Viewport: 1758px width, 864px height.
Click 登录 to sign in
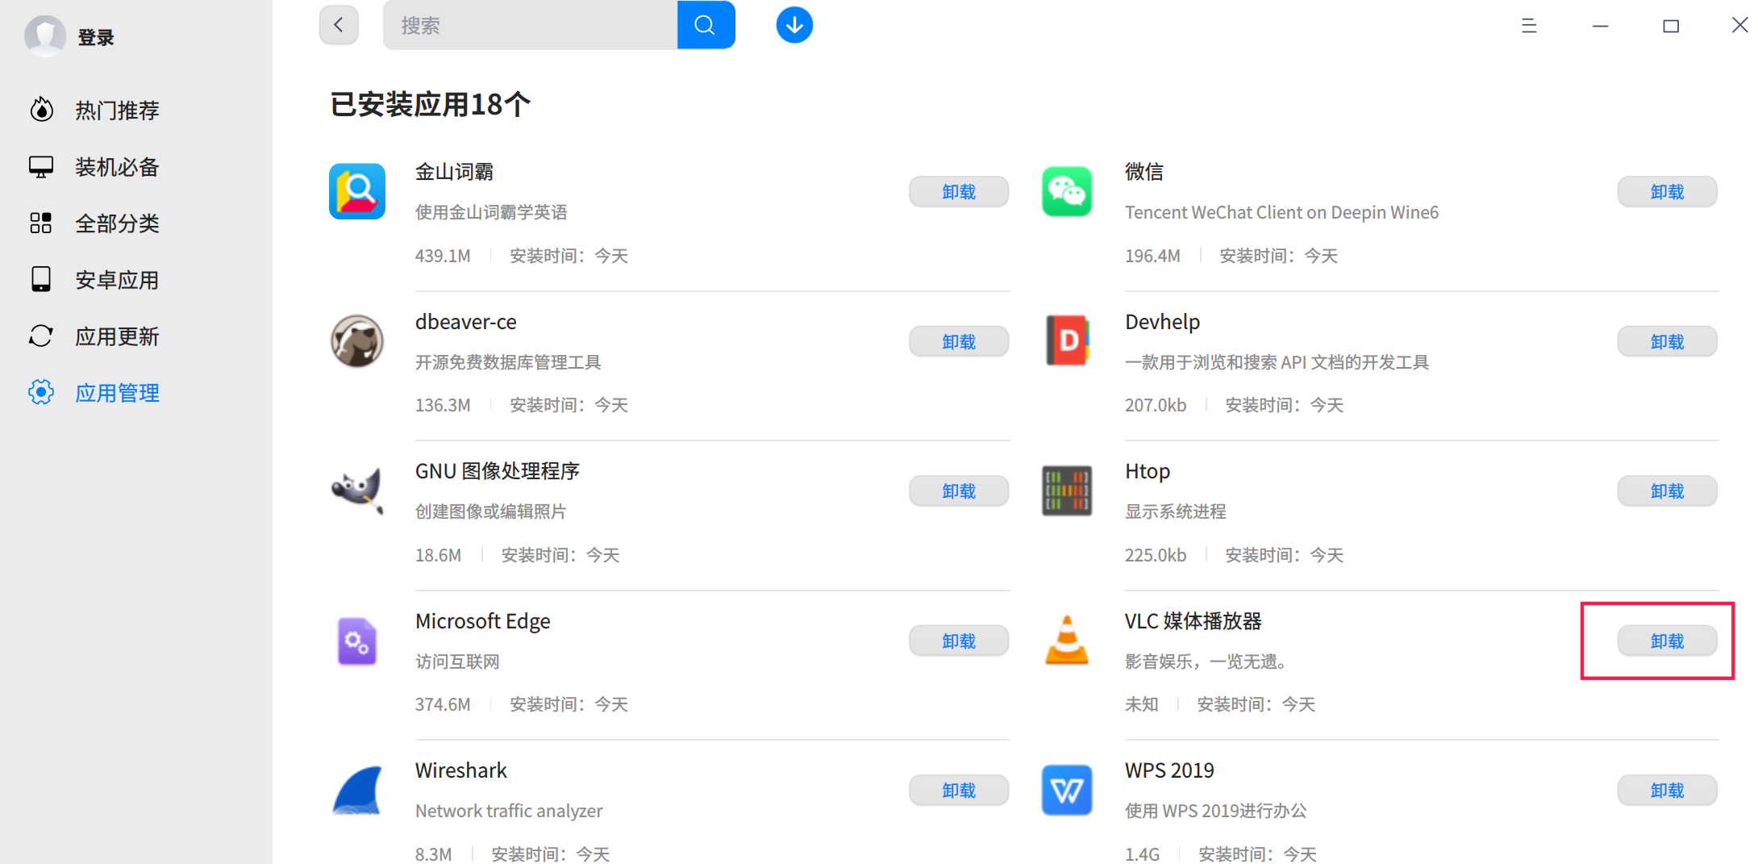point(96,37)
